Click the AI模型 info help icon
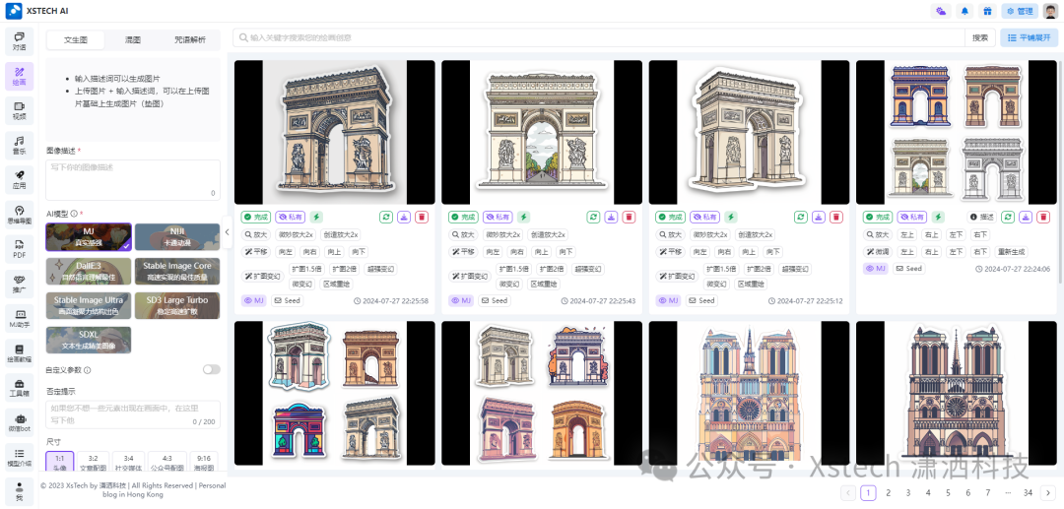 (x=73, y=214)
